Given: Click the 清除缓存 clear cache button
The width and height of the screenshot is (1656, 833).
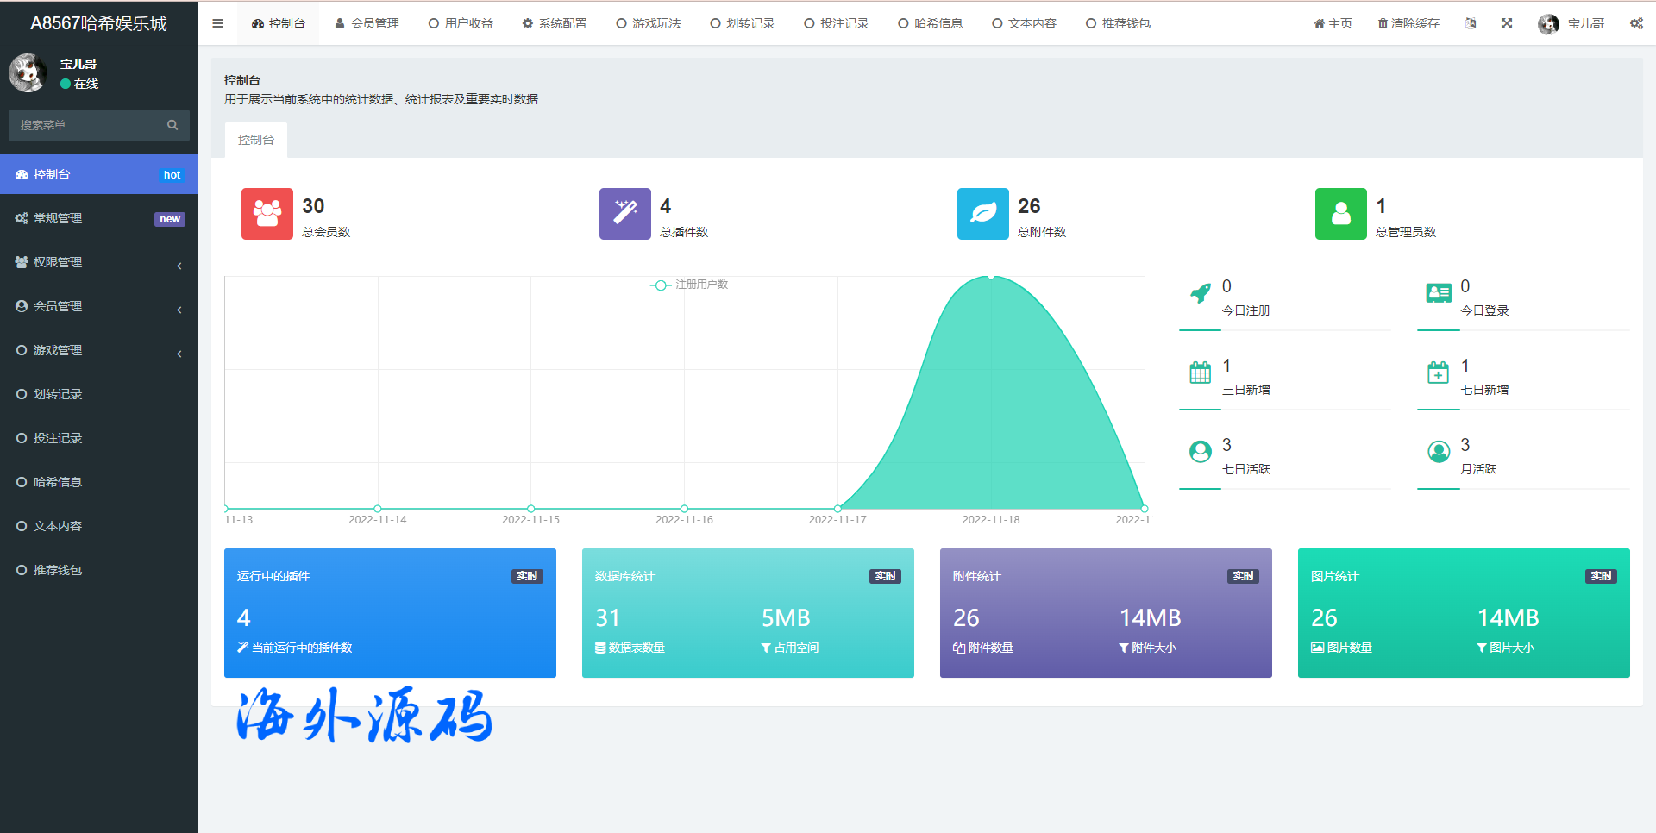Looking at the screenshot, I should point(1408,23).
